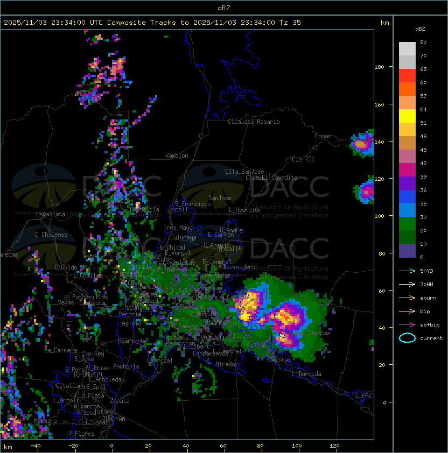Select the dark green 10-20 dBZ swatch

(x=407, y=237)
